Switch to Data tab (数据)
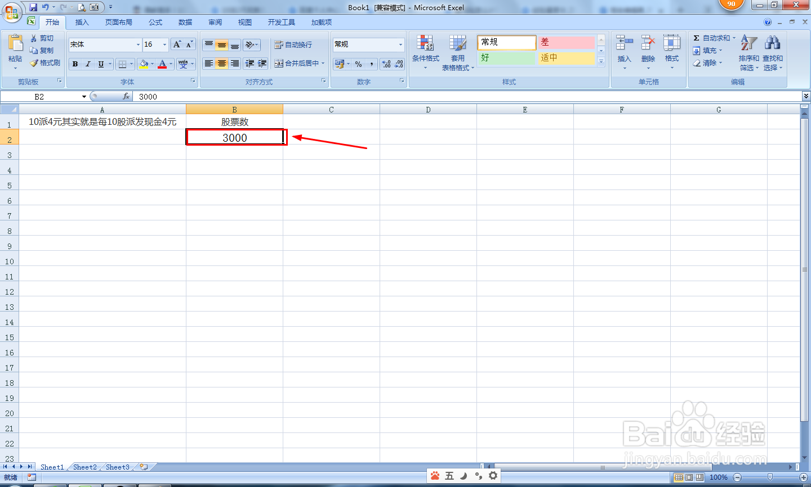Image resolution: width=811 pixels, height=487 pixels. click(x=185, y=22)
